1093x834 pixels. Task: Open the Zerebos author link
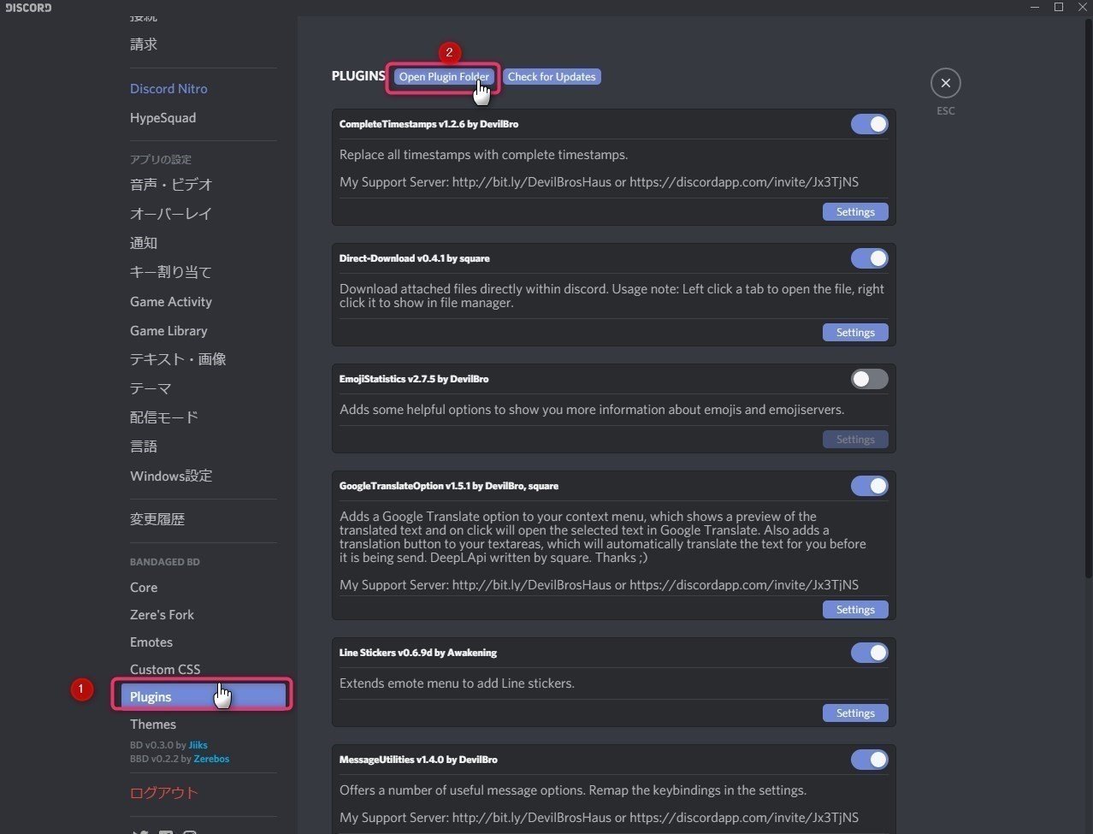pos(211,759)
